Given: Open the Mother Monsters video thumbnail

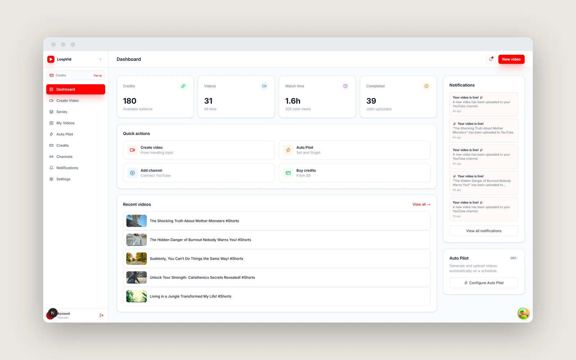Looking at the screenshot, I should pos(136,221).
